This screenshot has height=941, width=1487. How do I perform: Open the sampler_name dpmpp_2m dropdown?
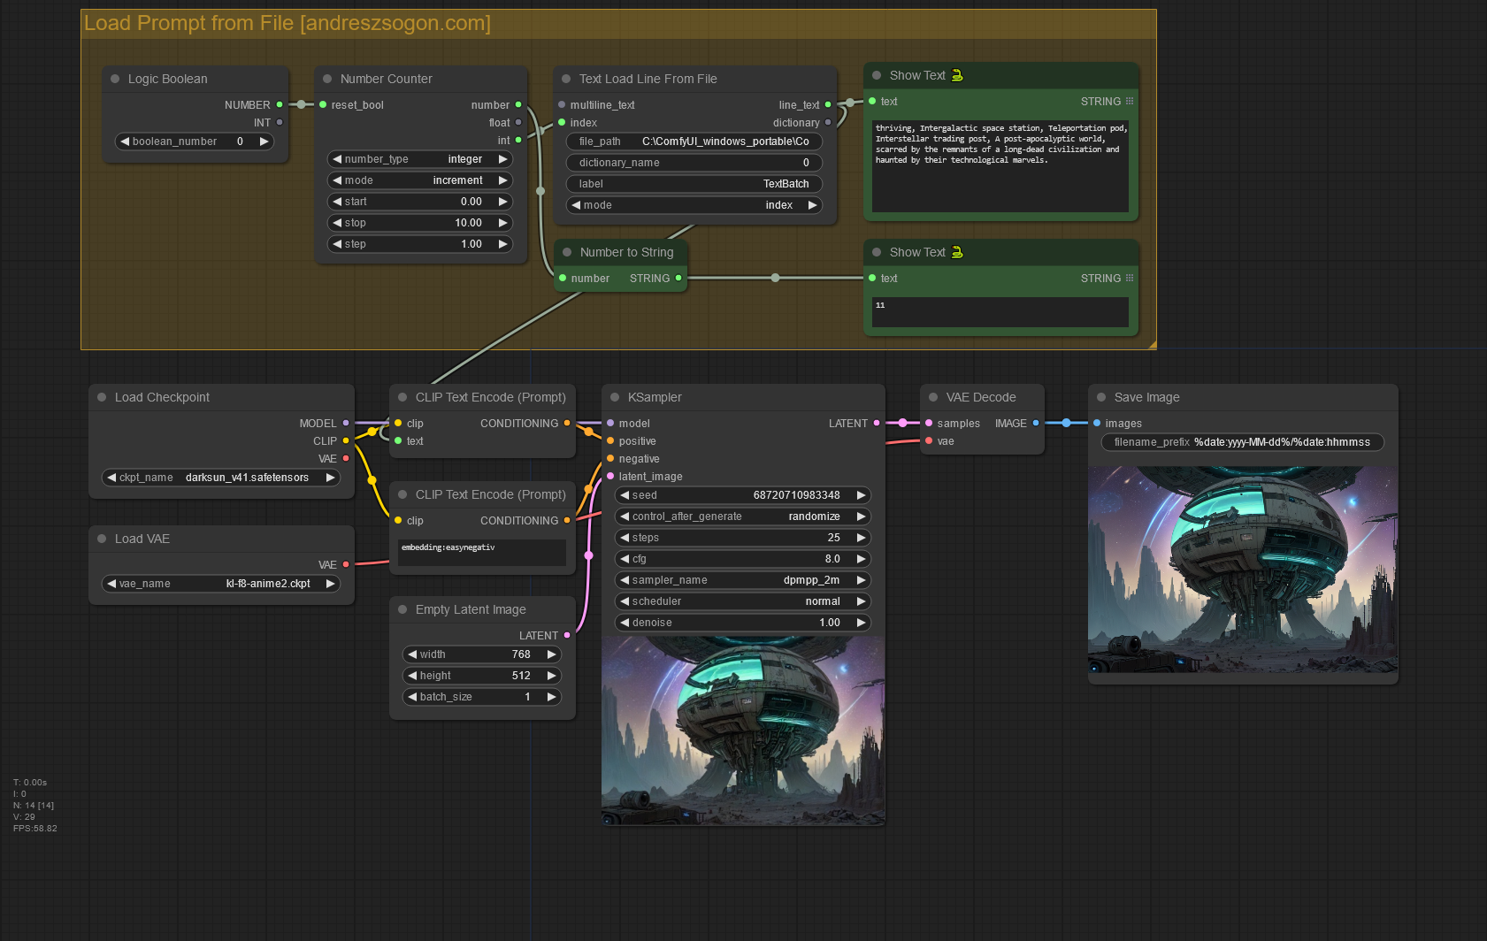pos(743,580)
